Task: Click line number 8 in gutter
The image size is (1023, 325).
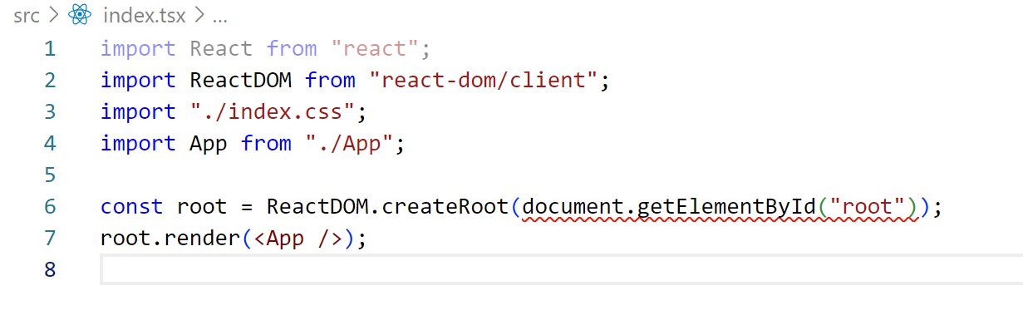Action: 50,269
